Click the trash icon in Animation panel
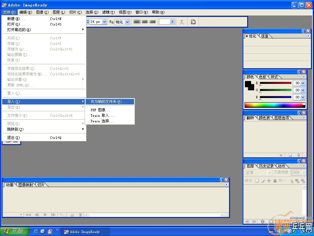Image resolution: width=314 pixels, height=236 pixels. pyautogui.click(x=80, y=215)
